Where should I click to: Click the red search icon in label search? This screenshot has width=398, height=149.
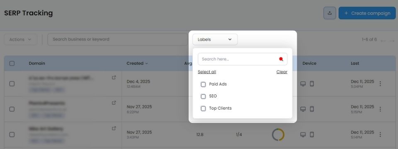[281, 59]
